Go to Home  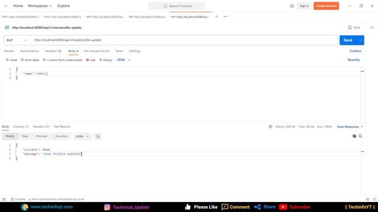[18, 6]
